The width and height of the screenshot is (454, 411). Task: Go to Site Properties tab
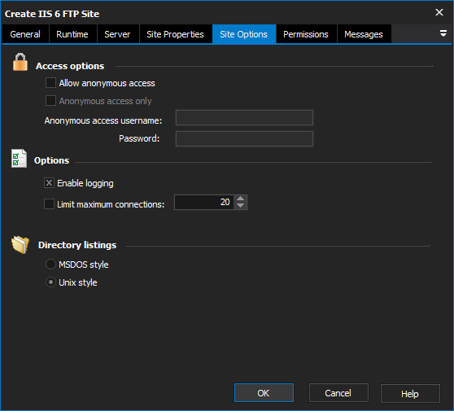point(176,34)
